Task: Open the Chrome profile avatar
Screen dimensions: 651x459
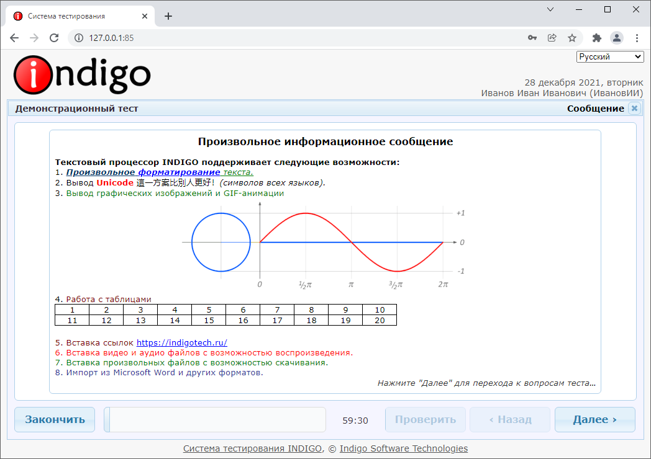Action: click(x=617, y=38)
